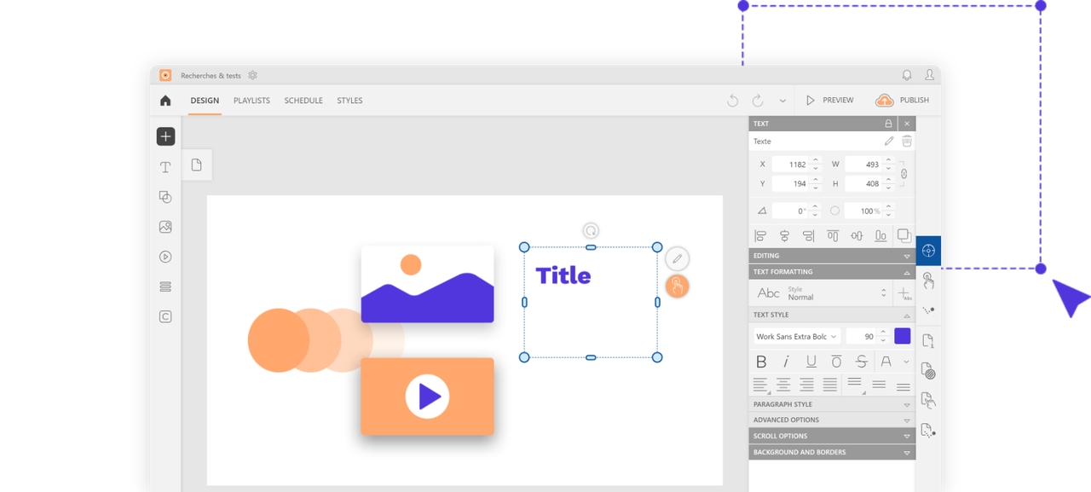The image size is (1091, 492).
Task: Change the layer arrangement order
Action: click(x=904, y=235)
